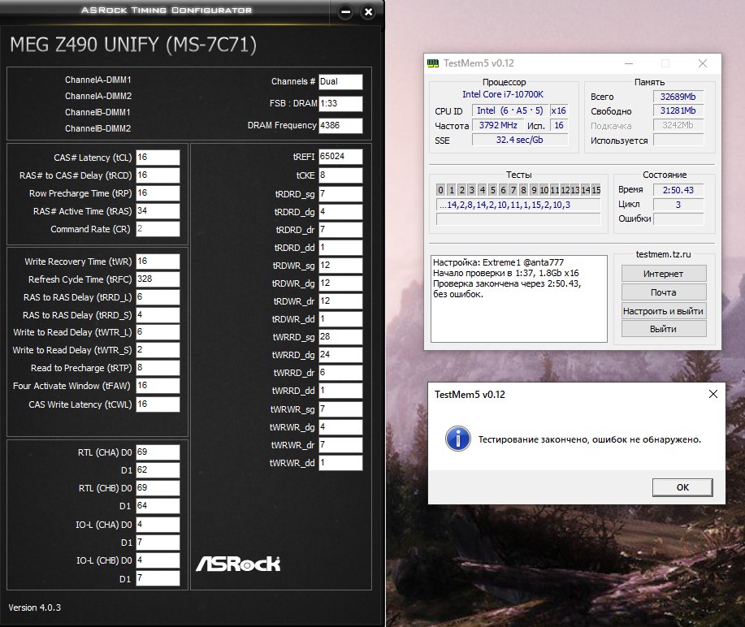Minimize the ASRock Timing Configurator window
Image resolution: width=745 pixels, height=627 pixels.
346,12
